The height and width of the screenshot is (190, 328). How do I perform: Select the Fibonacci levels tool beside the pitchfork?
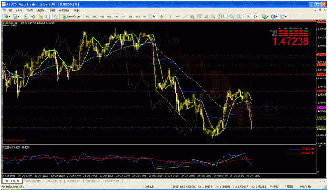click(x=213, y=16)
